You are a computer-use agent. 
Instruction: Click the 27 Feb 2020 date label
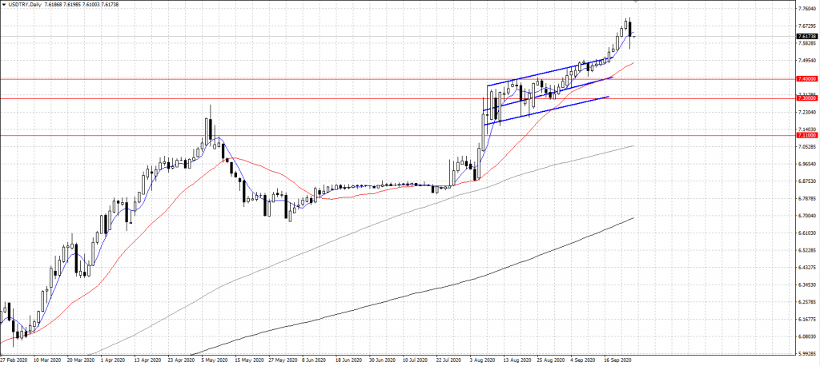pos(14,360)
